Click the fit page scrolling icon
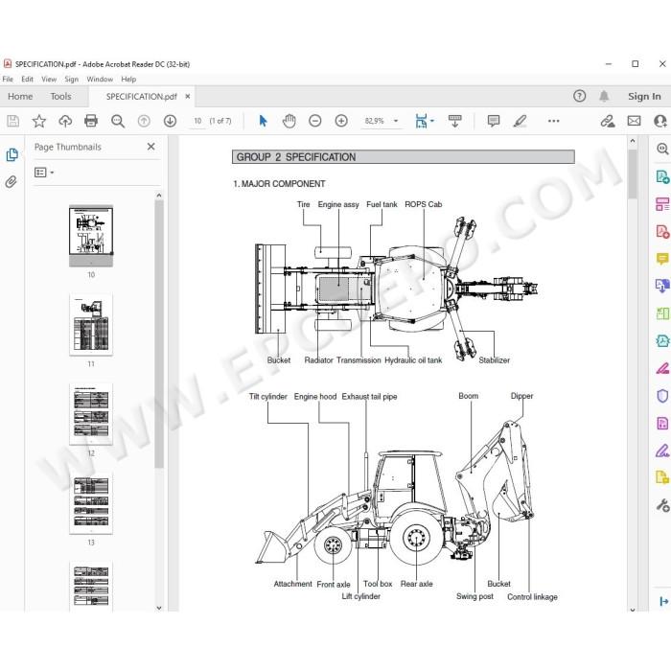 (x=421, y=121)
